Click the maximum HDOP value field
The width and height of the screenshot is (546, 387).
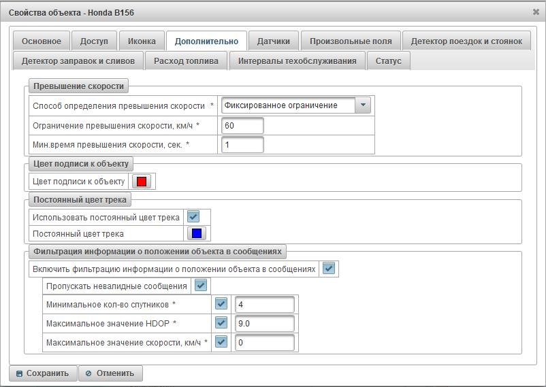click(263, 324)
